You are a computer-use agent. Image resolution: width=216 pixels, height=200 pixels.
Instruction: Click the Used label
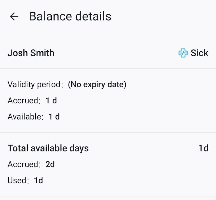click(x=17, y=181)
